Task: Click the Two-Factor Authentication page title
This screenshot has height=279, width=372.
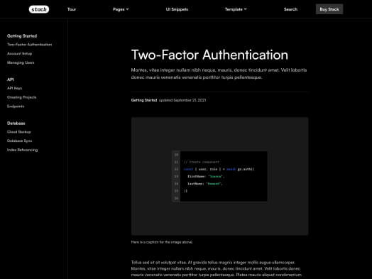Action: point(209,55)
